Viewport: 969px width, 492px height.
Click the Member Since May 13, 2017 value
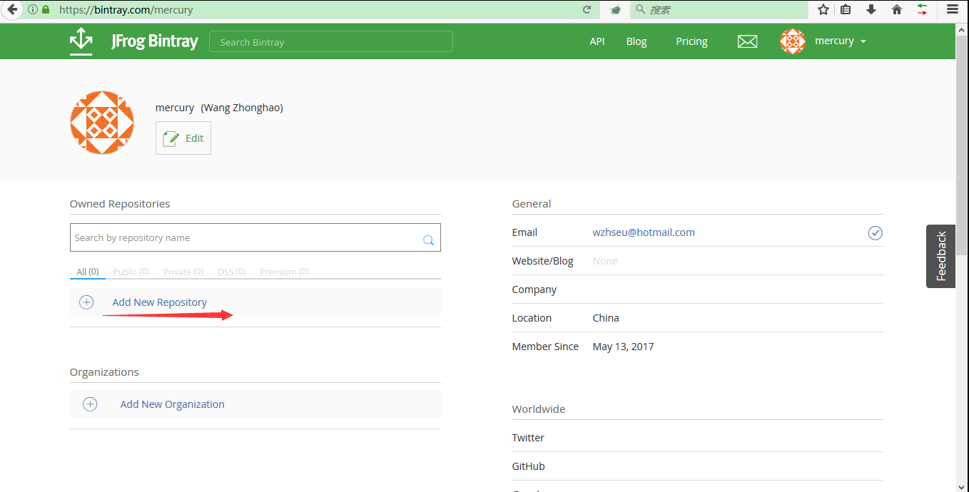(x=623, y=347)
